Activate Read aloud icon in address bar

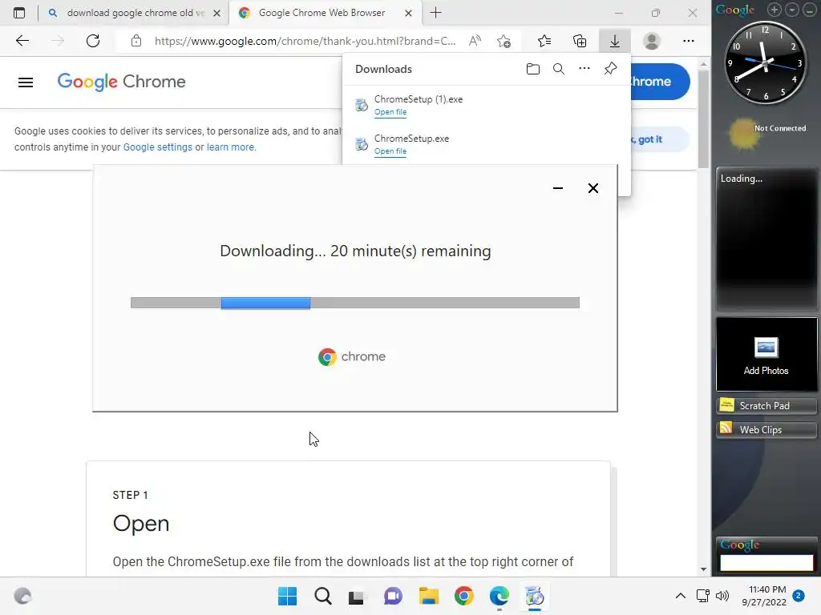tap(475, 41)
